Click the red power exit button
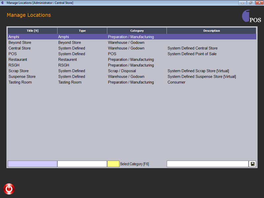Image resolution: width=264 pixels, height=198 pixels. click(x=9, y=189)
